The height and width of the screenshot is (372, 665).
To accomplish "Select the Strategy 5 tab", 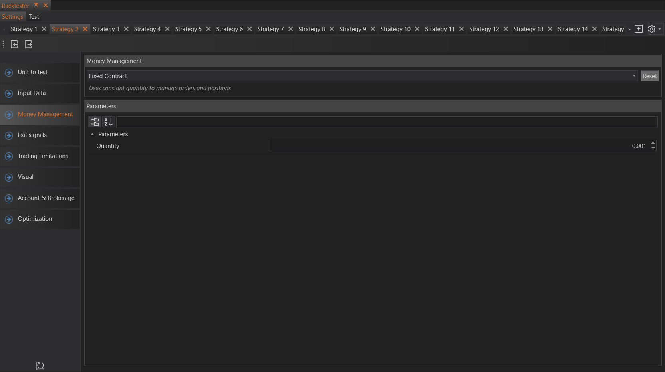I will (x=188, y=29).
